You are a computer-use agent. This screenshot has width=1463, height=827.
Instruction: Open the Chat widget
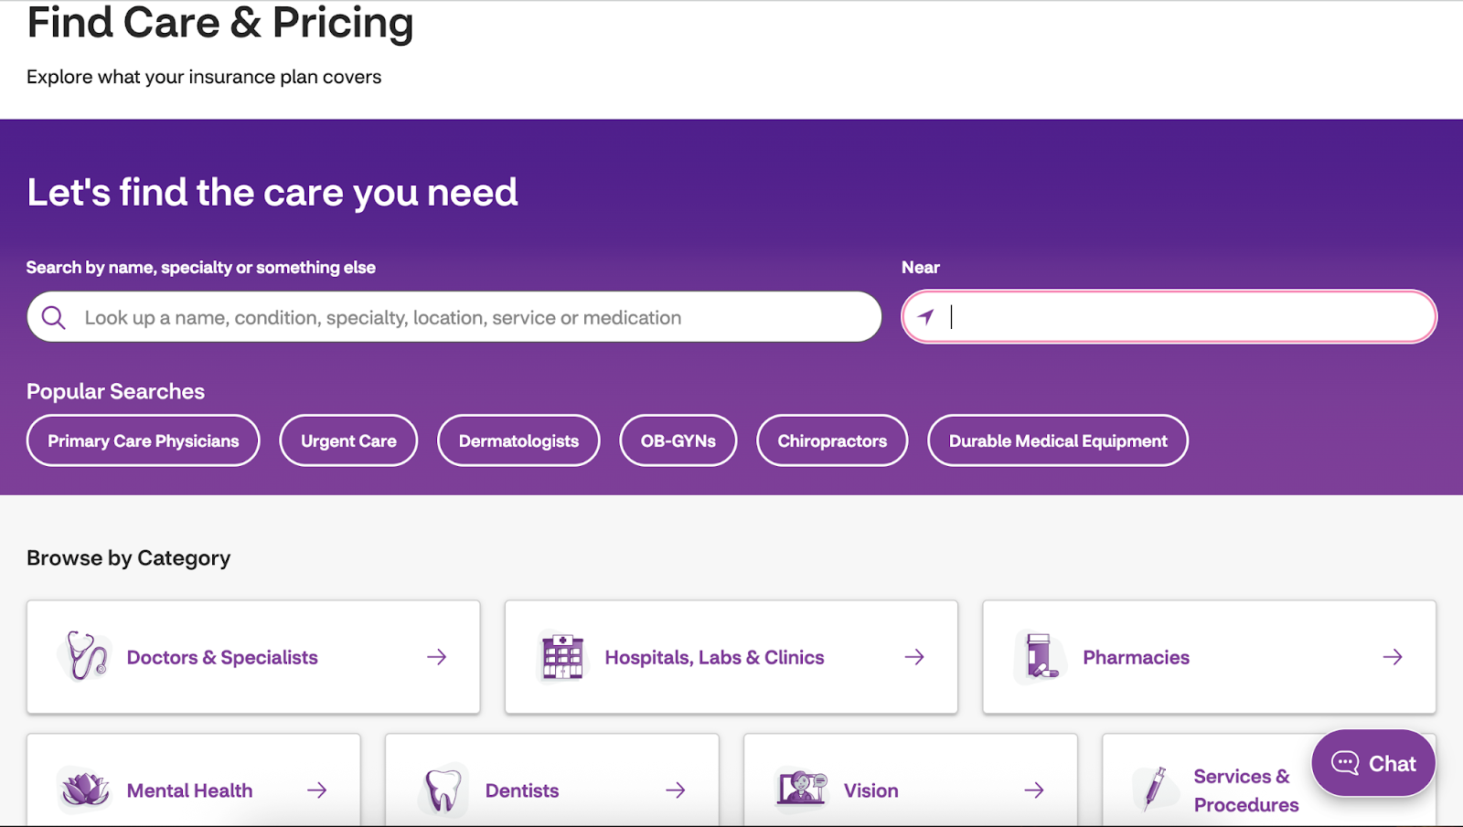(x=1372, y=763)
